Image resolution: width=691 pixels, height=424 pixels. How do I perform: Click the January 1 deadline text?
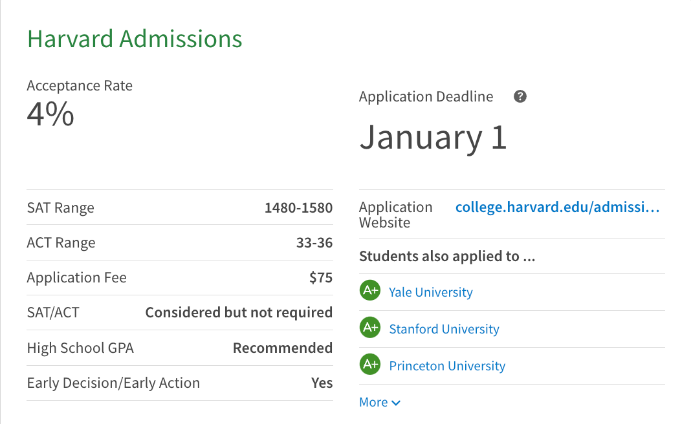click(433, 137)
